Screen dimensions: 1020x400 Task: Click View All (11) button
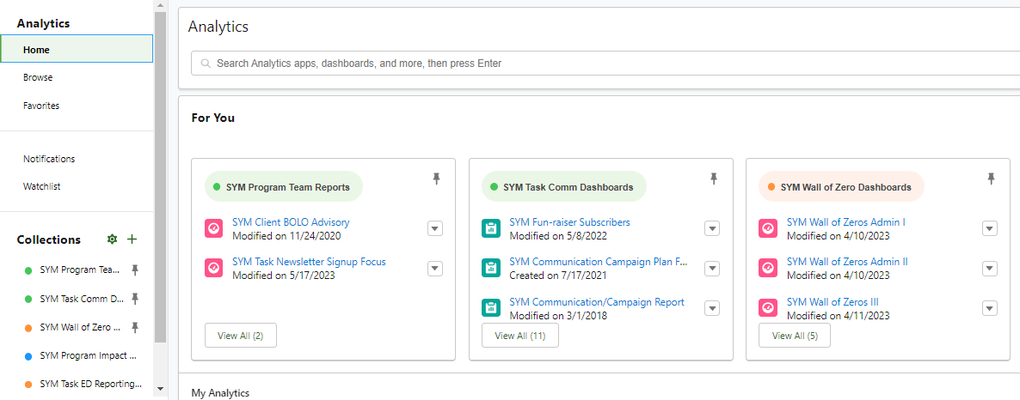(x=519, y=336)
